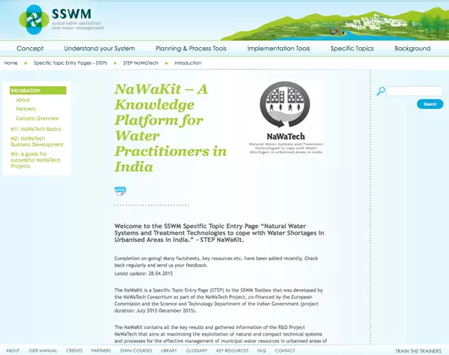The width and height of the screenshot is (449, 355).
Task: Open Partners in the sidebar
Action: point(26,109)
